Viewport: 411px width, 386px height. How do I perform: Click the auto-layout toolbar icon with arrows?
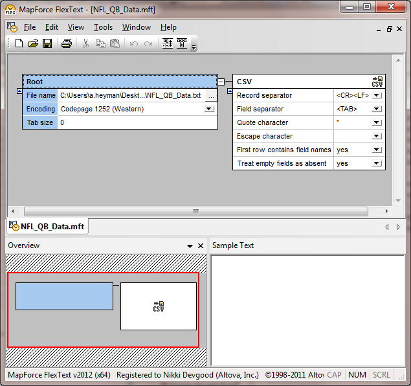pyautogui.click(x=168, y=43)
